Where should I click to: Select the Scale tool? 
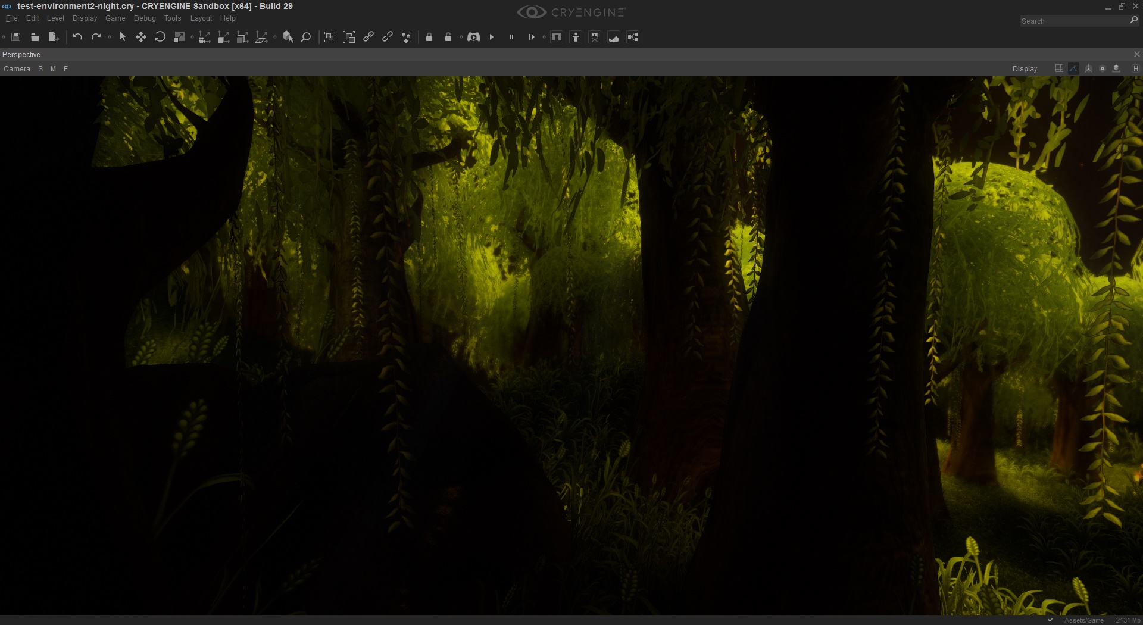point(179,37)
